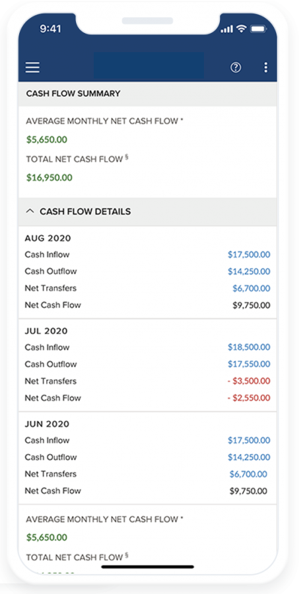Screen dimensions: 303x594
Task: Open the three-dot overflow menu
Action: tap(266, 67)
